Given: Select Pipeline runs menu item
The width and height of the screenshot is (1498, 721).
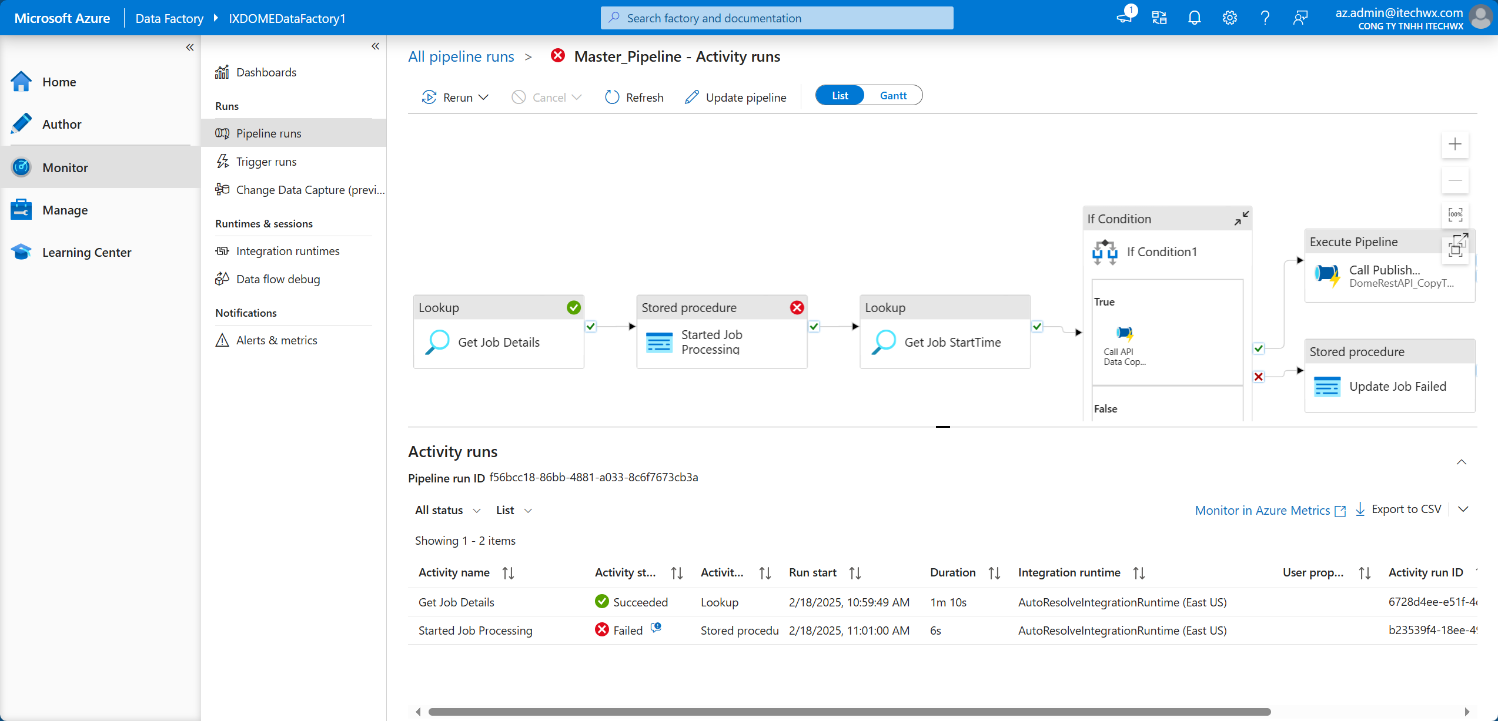Looking at the screenshot, I should (x=293, y=133).
